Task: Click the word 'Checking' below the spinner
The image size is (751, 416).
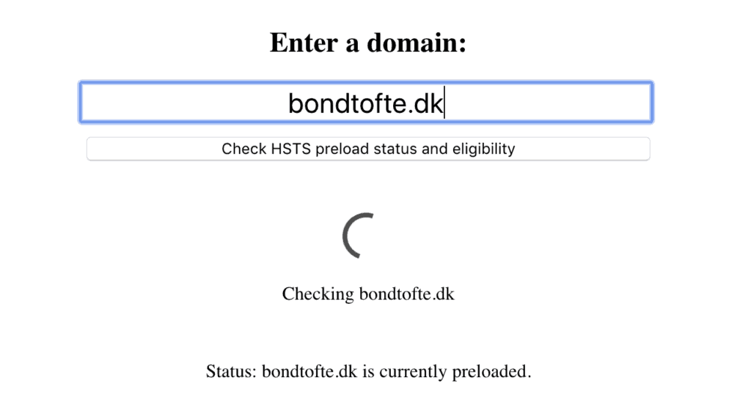Action: click(x=318, y=294)
